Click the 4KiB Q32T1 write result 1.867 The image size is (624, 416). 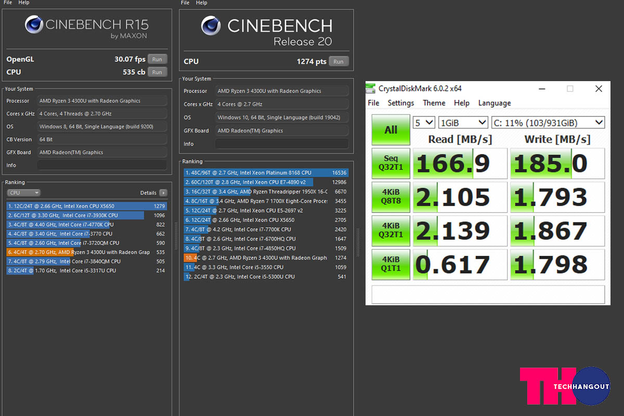(557, 230)
